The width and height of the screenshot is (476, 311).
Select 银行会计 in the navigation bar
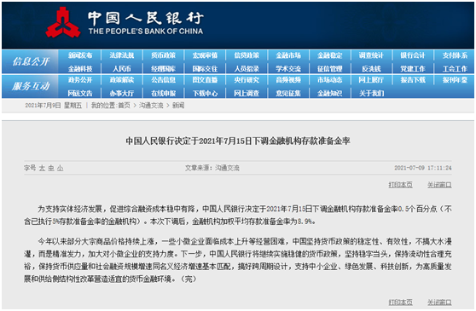point(413,55)
